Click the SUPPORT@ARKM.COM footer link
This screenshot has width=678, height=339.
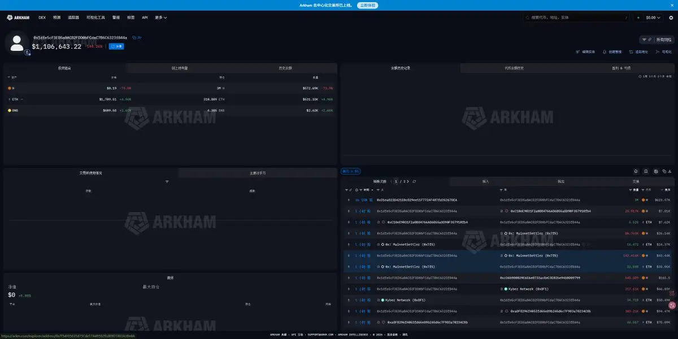click(x=320, y=334)
